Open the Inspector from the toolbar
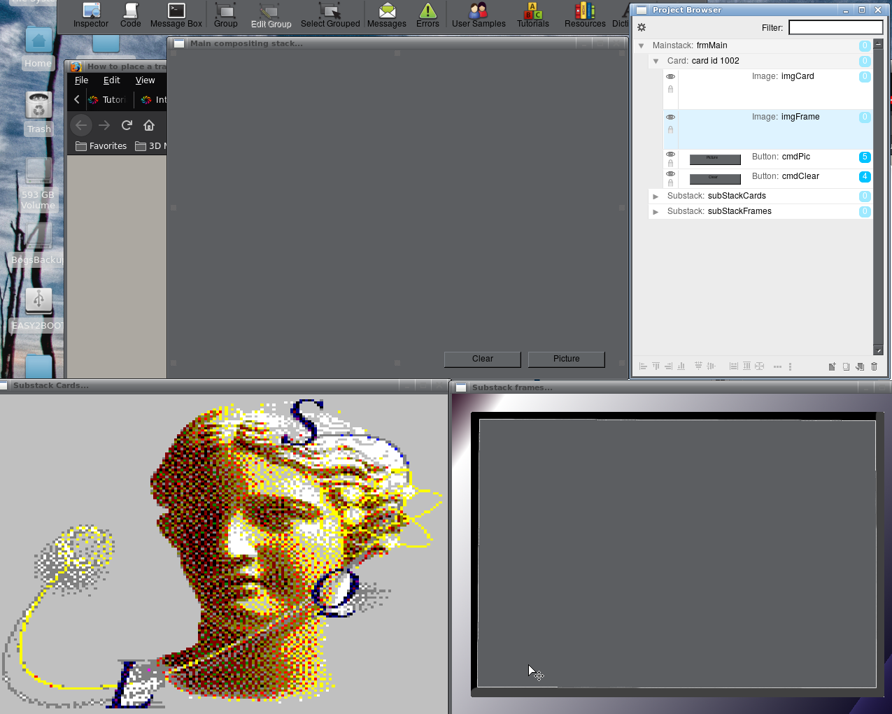This screenshot has width=892, height=714. tap(91, 15)
